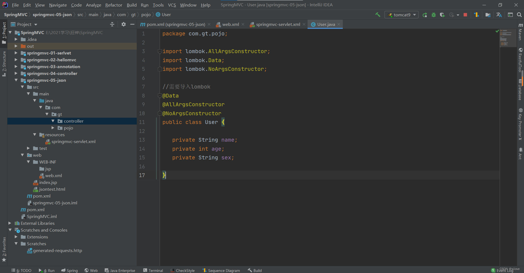Open the CheckStyle tool window
Screen dimensions: 524x273
[x=183, y=270]
